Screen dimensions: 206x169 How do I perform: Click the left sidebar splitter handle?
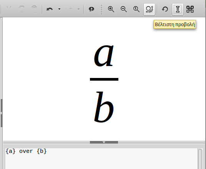[x=1, y=113]
